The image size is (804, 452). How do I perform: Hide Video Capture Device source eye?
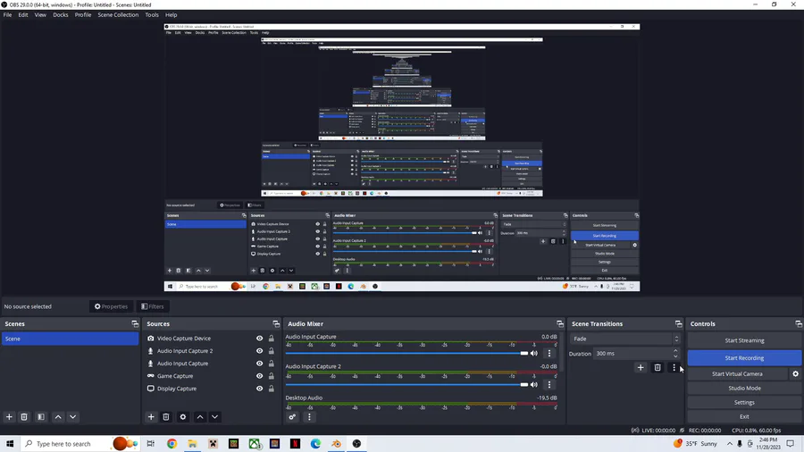pos(259,339)
